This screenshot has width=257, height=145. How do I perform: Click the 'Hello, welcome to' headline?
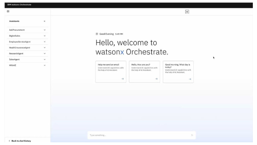click(x=126, y=43)
